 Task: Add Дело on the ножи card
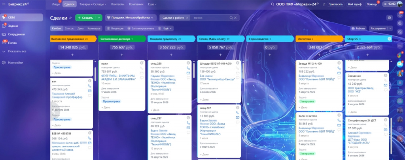(105, 108)
